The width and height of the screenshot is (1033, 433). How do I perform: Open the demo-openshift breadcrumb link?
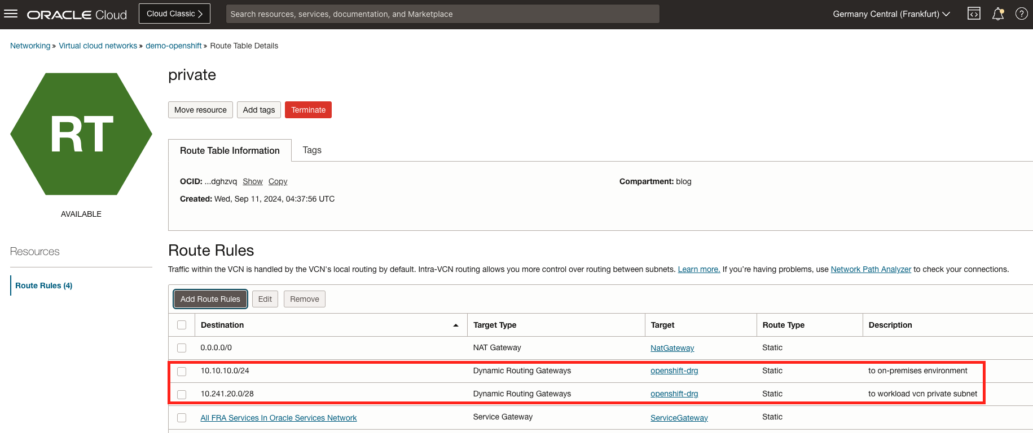[174, 46]
